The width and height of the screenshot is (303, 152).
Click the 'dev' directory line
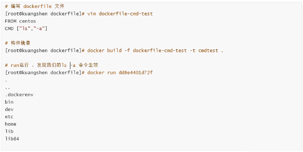pos(9,110)
